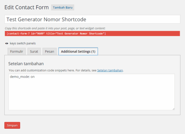Switch to the Surat tab
Viewport: 185px width, 134px height.
(34, 51)
